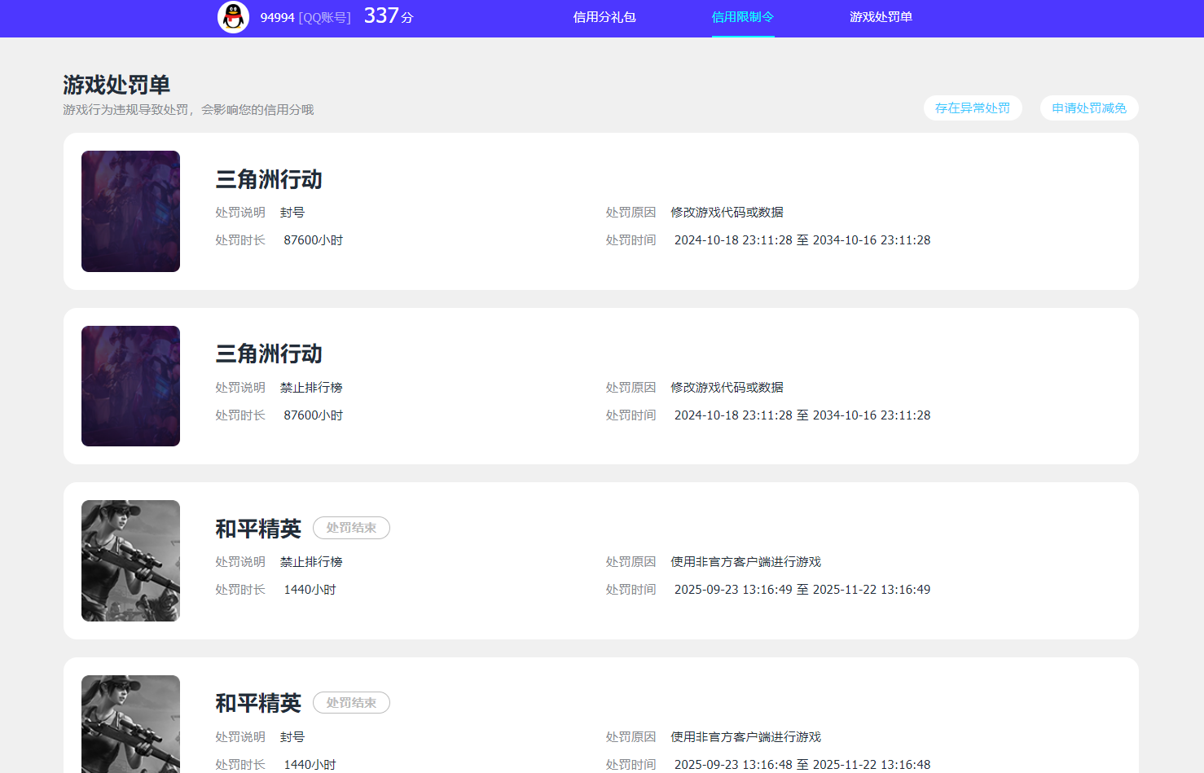Switch to the 信用限制令 tab

(742, 17)
